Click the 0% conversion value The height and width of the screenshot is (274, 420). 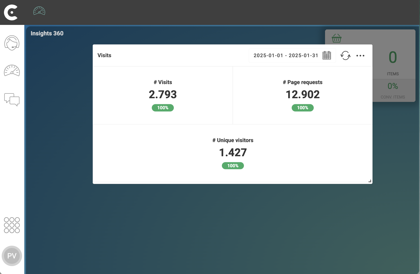tap(393, 86)
